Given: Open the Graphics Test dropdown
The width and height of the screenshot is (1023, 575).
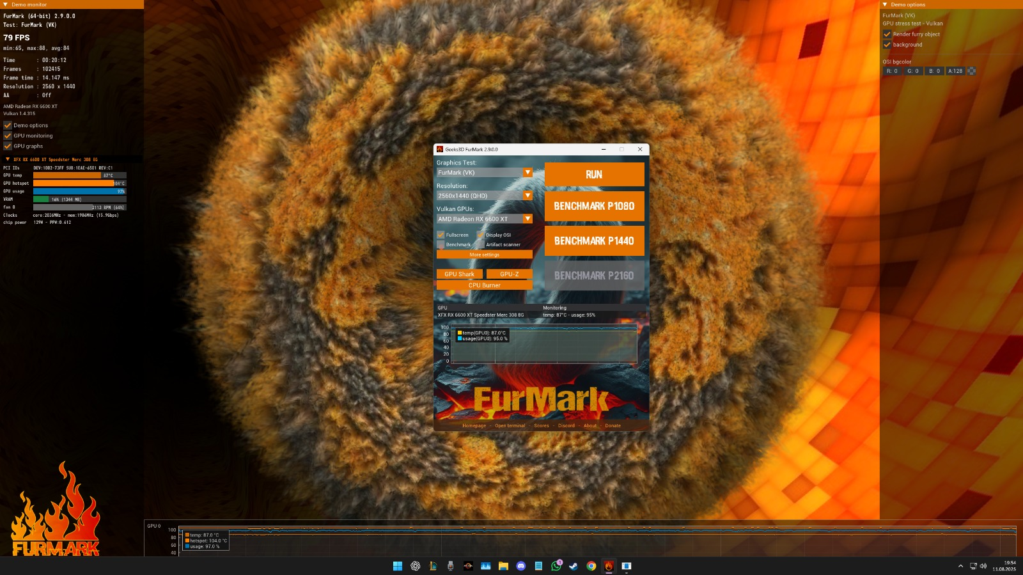Looking at the screenshot, I should coord(484,173).
